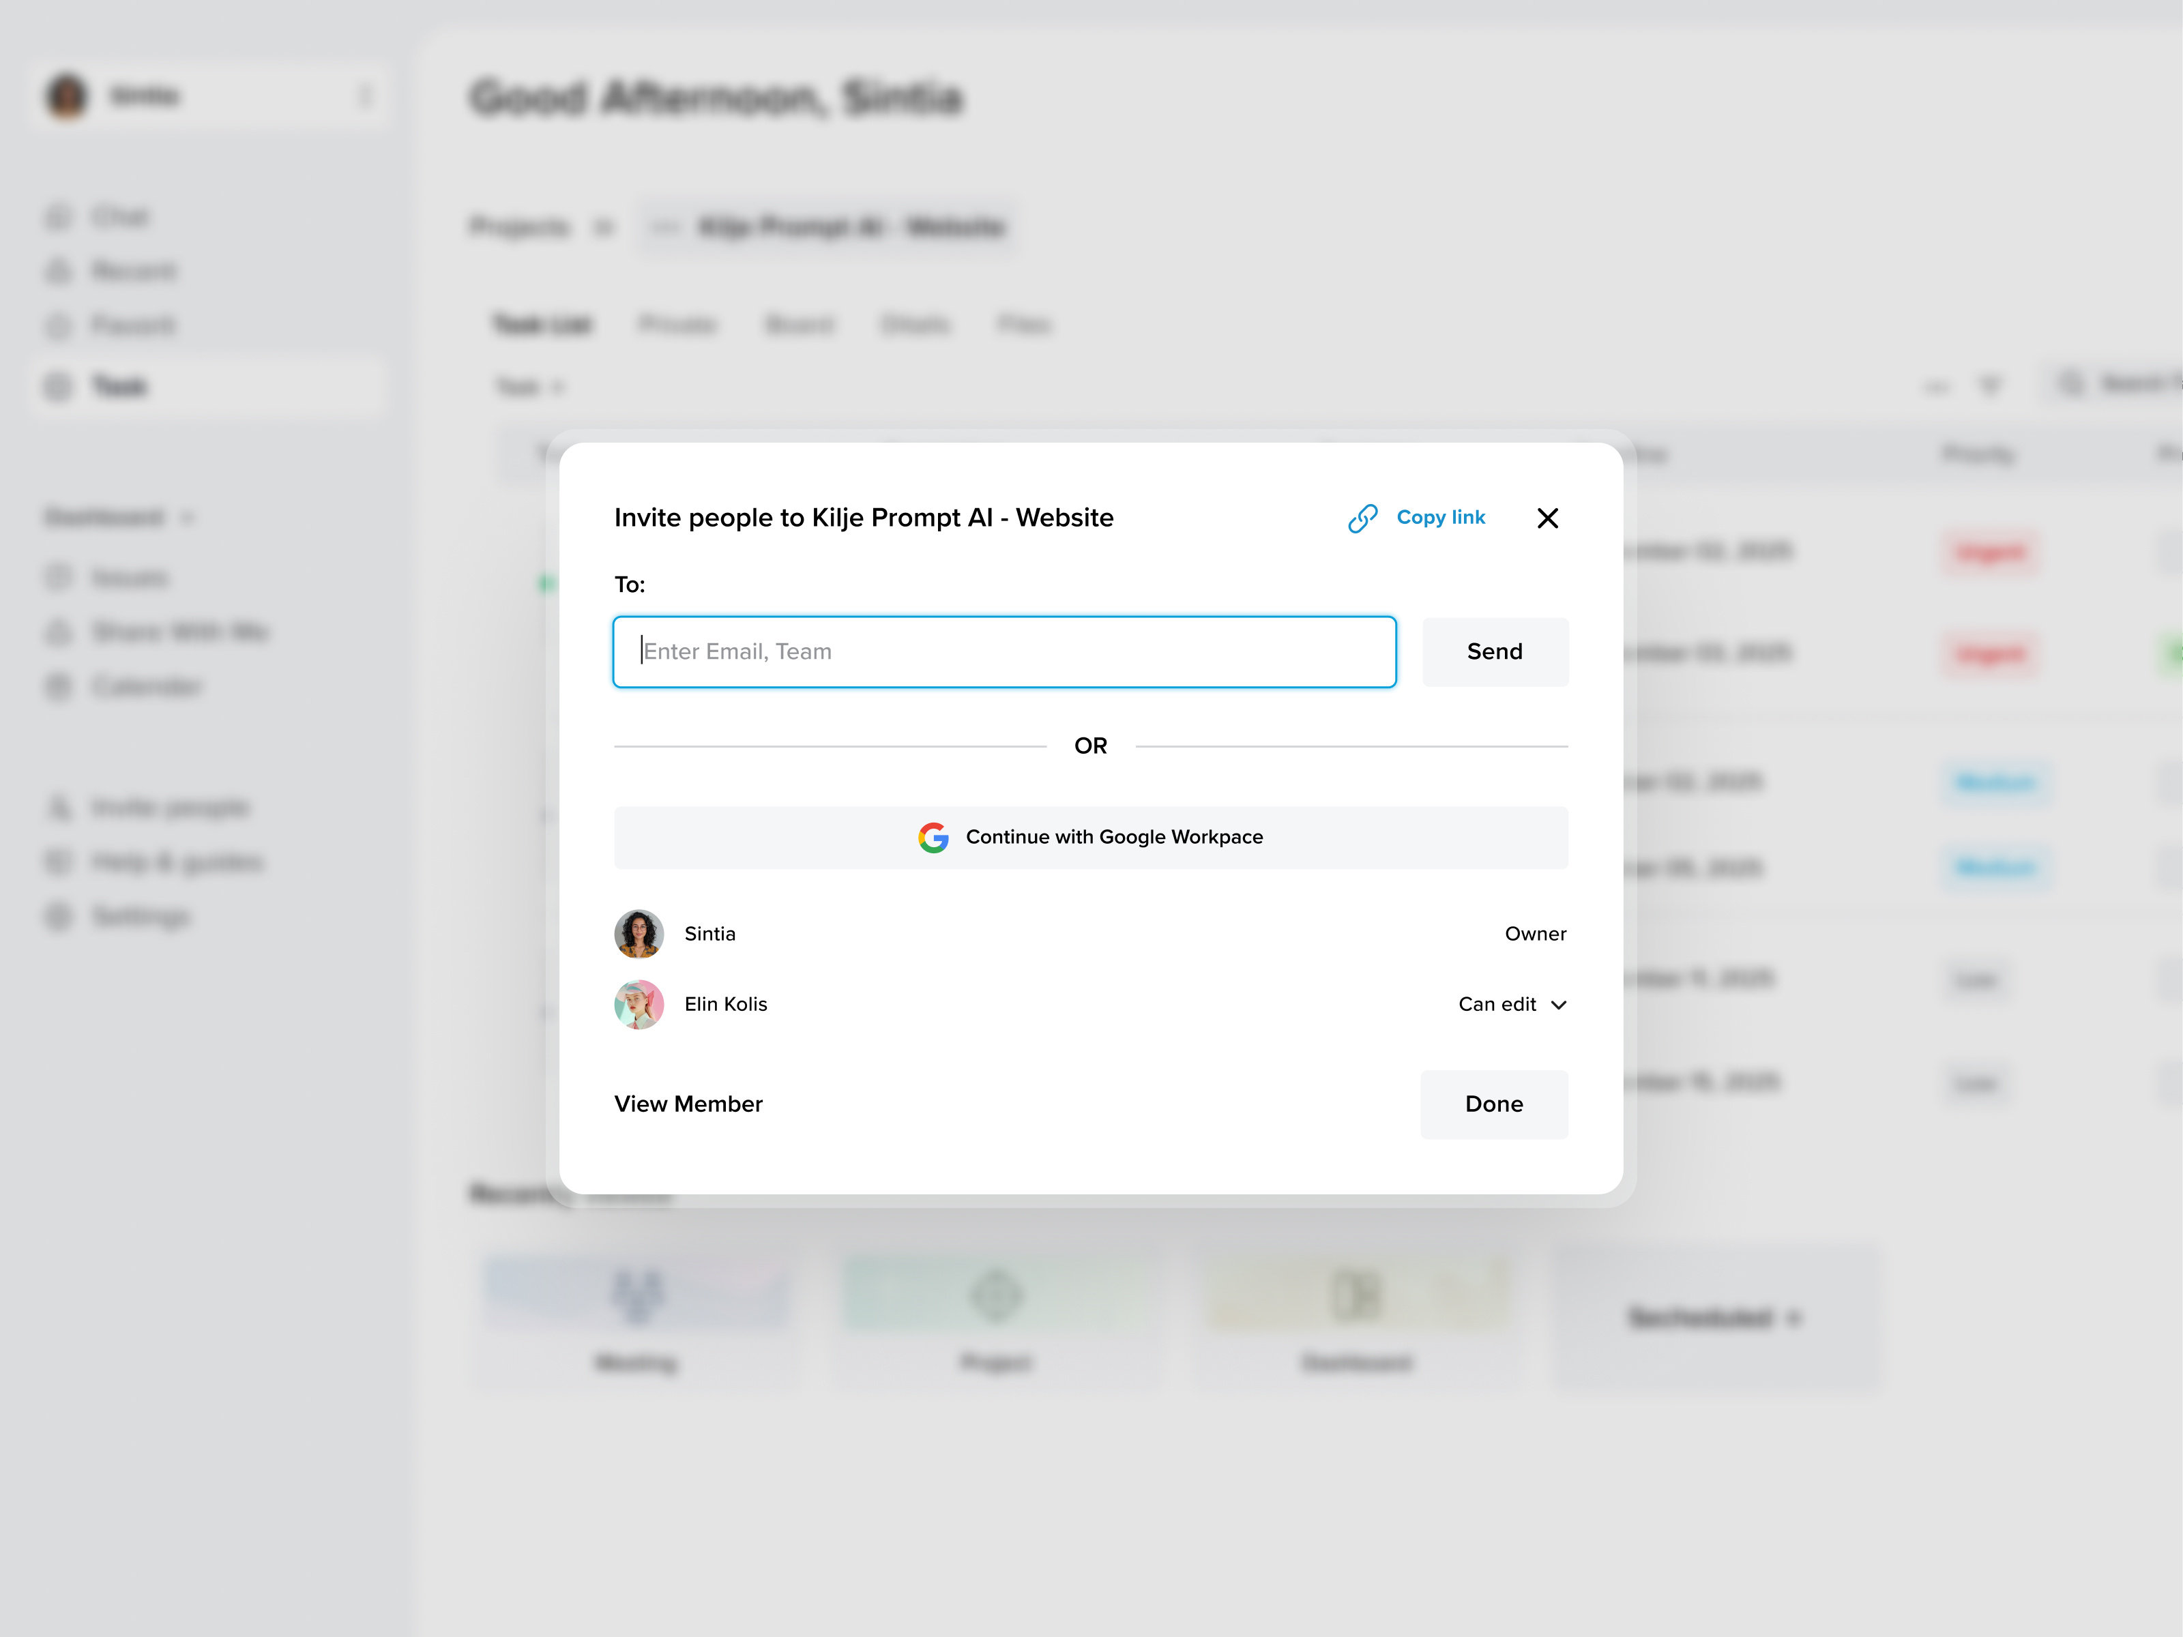Click the chain icon next to Copy link
The image size is (2183, 1637).
click(x=1363, y=517)
